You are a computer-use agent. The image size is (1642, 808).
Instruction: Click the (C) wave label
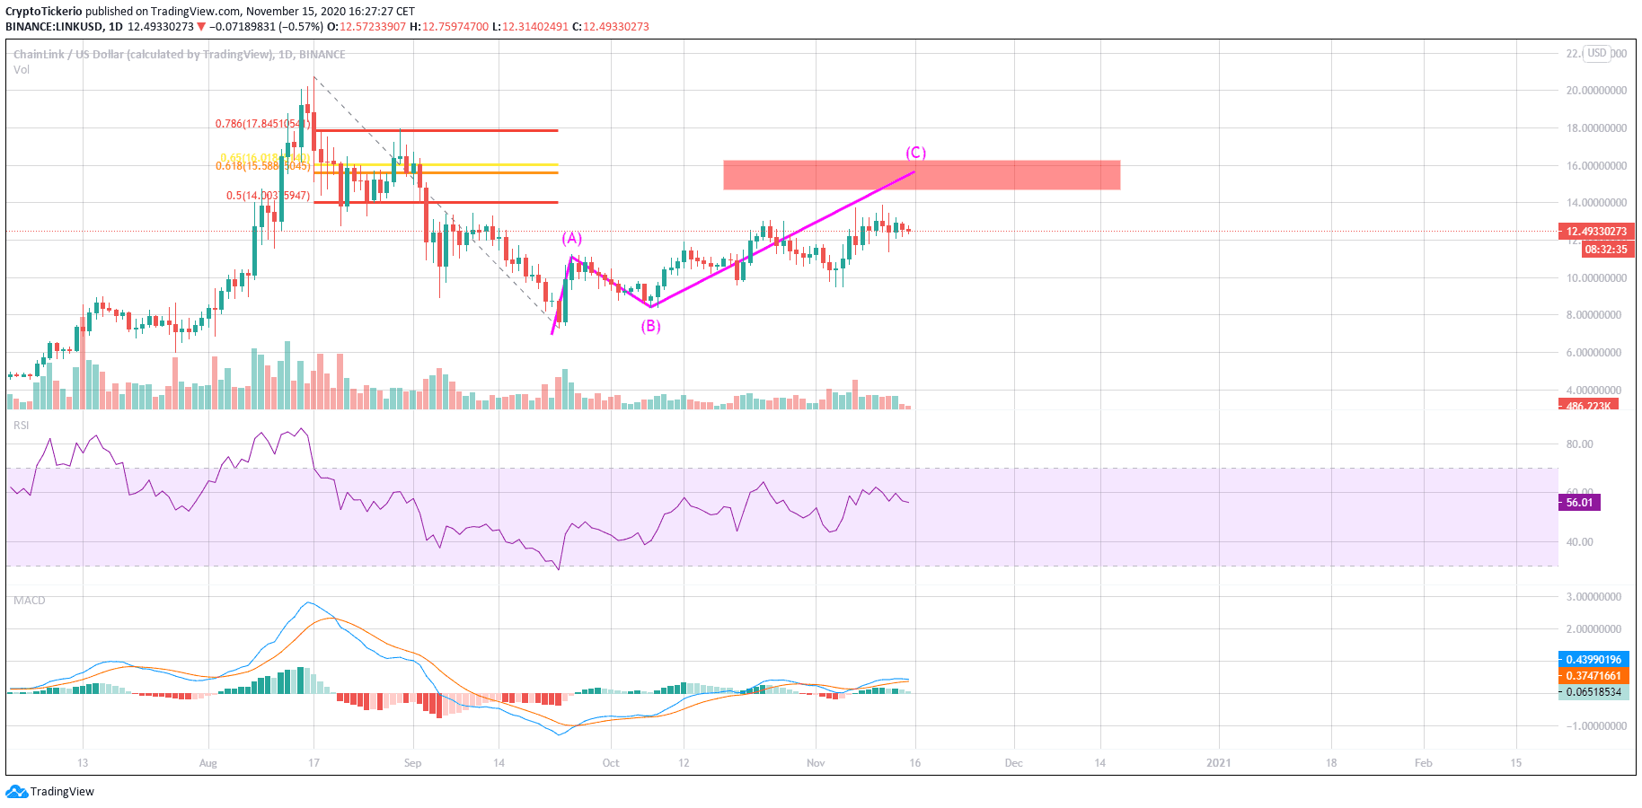(x=915, y=153)
